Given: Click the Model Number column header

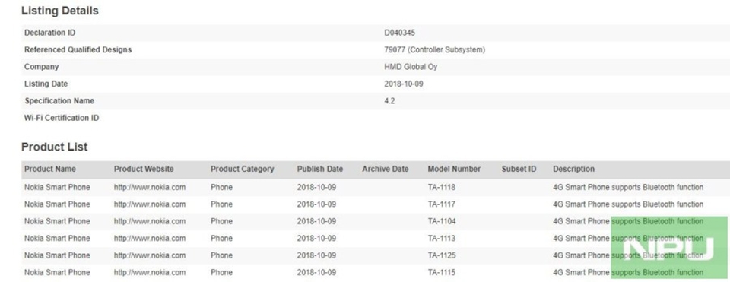Looking at the screenshot, I should [x=454, y=169].
